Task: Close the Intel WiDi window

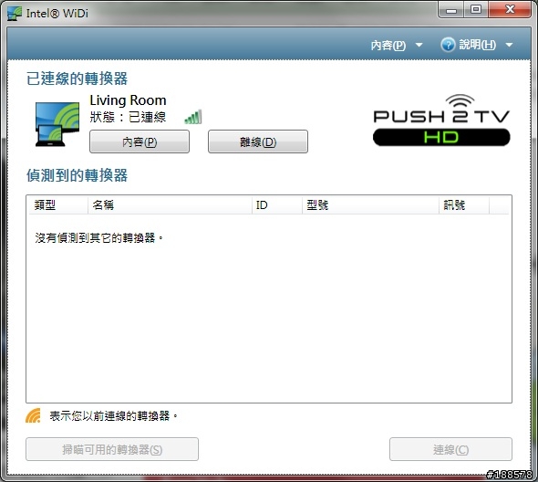Action: [510, 10]
